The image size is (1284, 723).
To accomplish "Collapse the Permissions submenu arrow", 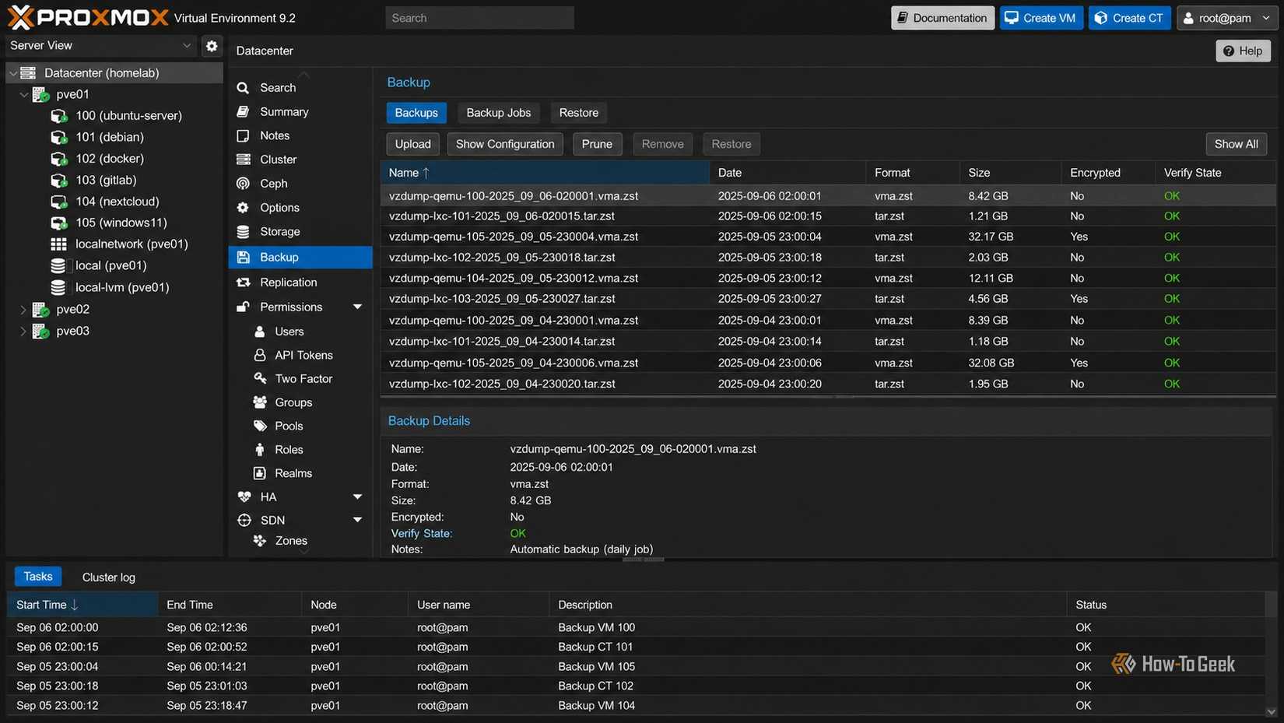I will click(x=357, y=307).
